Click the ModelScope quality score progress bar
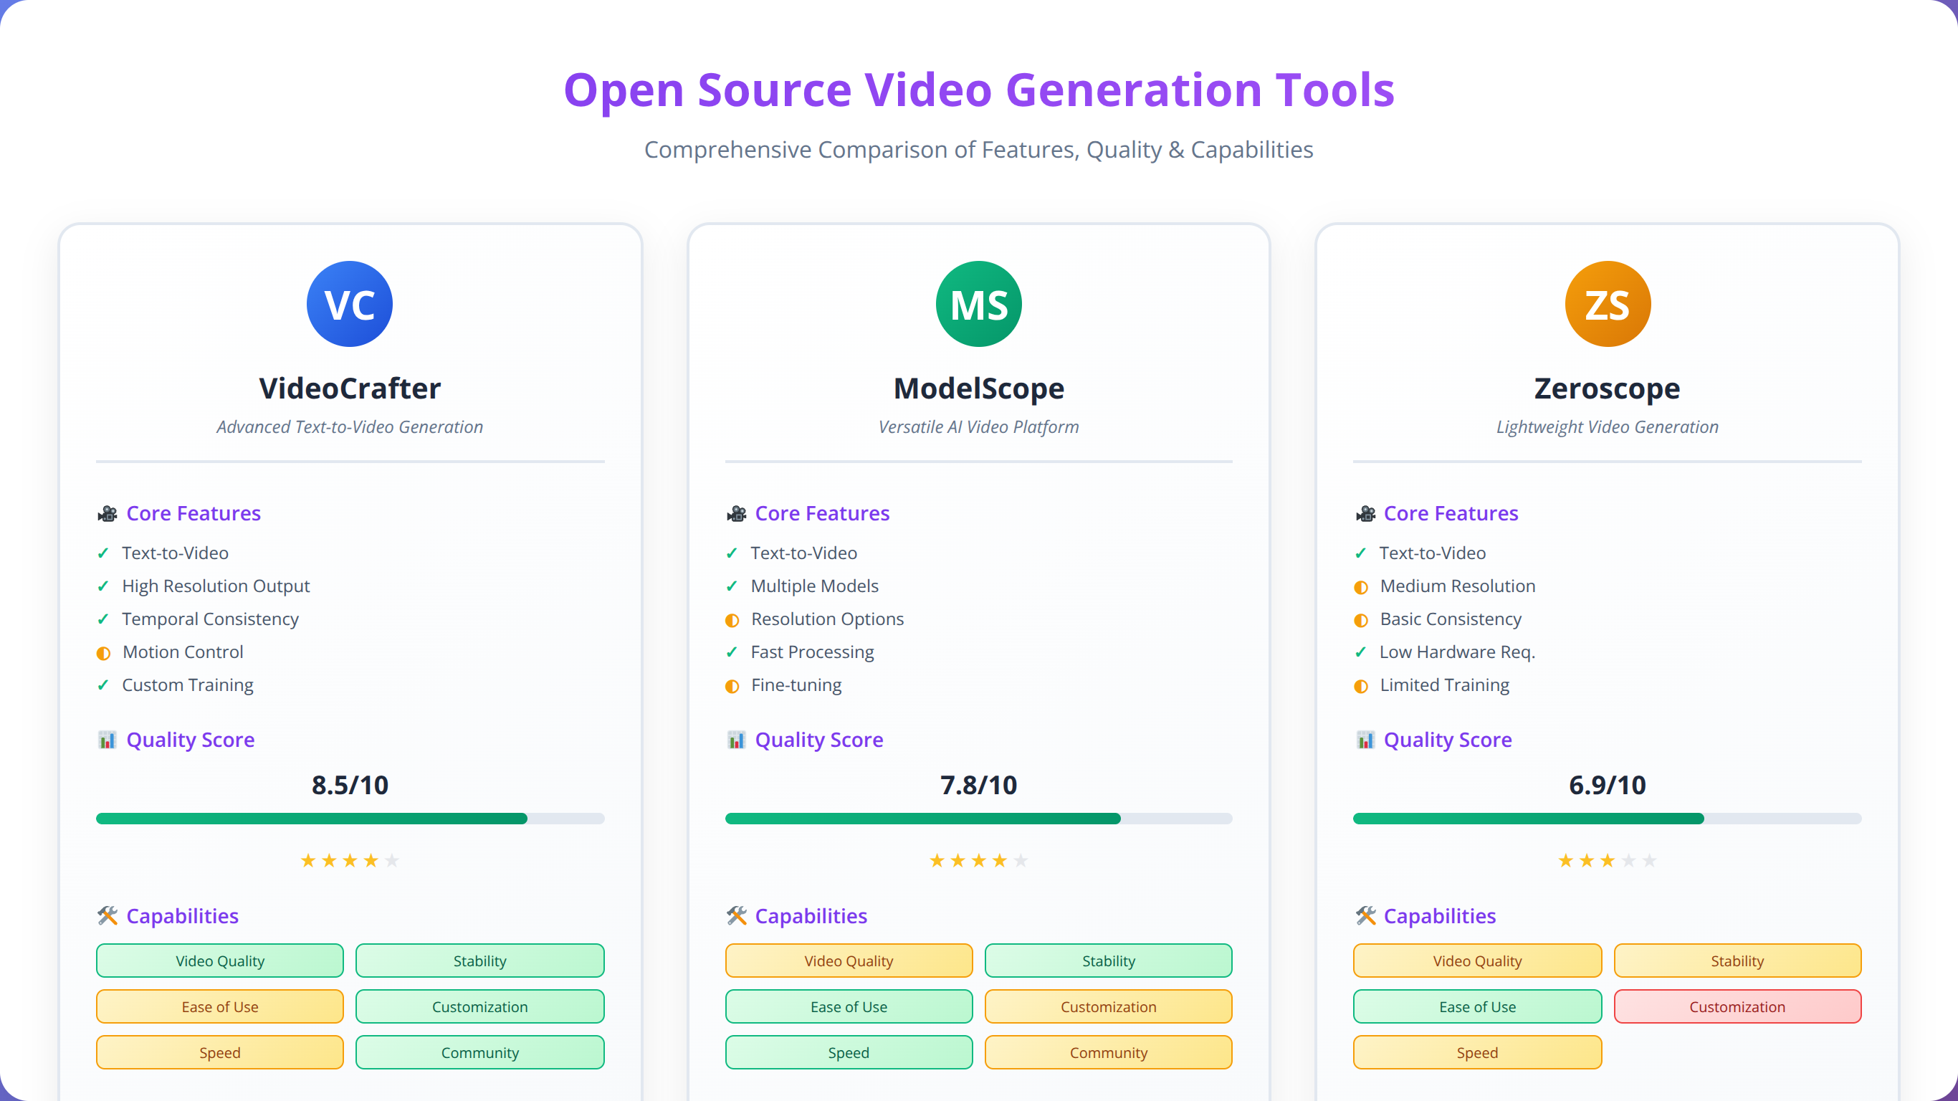 pyautogui.click(x=978, y=819)
